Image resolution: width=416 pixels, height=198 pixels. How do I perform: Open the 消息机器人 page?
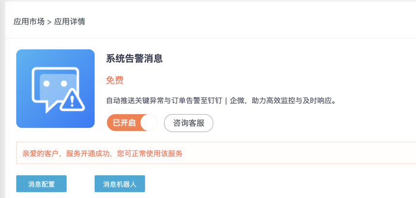pyautogui.click(x=119, y=184)
